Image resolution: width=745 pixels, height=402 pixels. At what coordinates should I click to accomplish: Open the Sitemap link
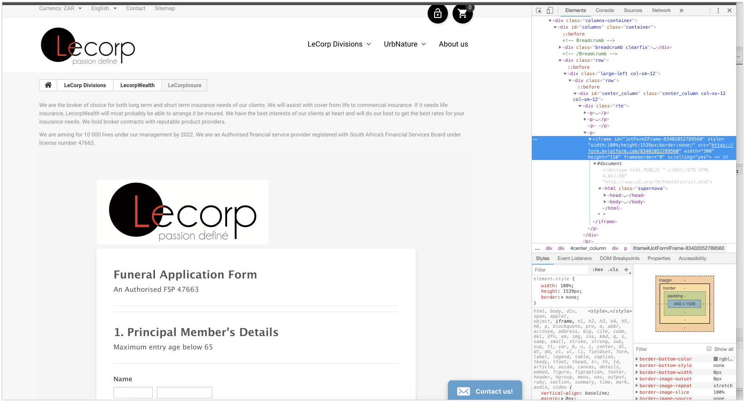[x=165, y=8]
